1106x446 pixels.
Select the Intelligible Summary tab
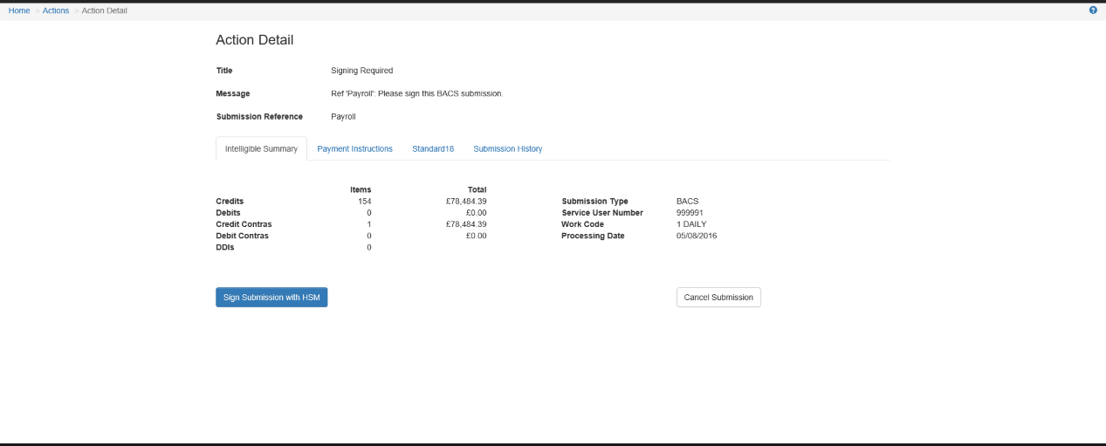pos(261,149)
